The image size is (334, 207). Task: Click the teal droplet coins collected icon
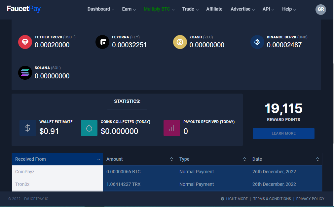click(89, 128)
